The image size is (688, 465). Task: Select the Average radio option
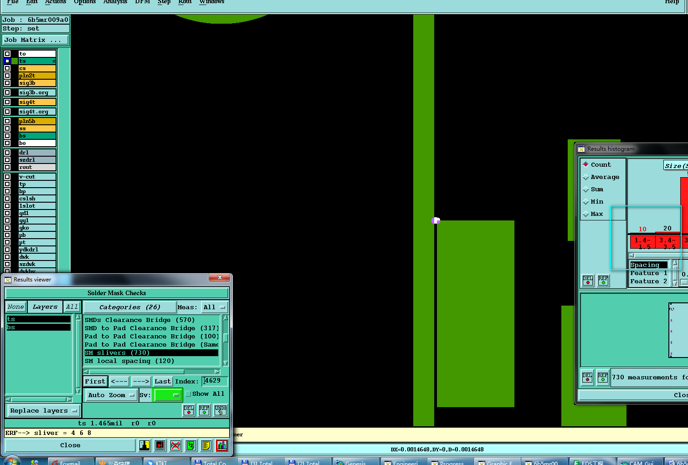coord(586,177)
